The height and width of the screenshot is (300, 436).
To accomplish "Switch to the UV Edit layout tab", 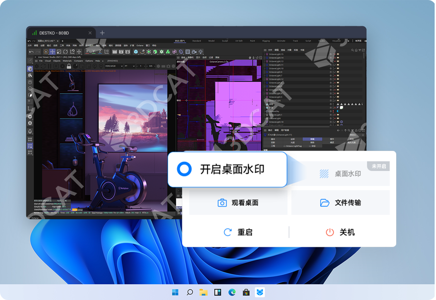I will pyautogui.click(x=239, y=41).
